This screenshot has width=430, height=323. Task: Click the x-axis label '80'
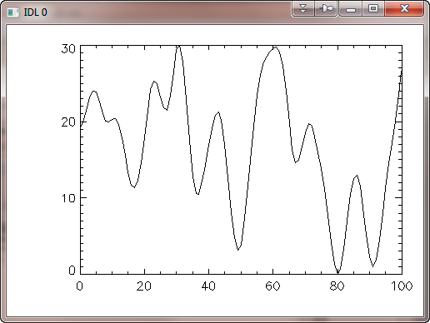pos(337,286)
